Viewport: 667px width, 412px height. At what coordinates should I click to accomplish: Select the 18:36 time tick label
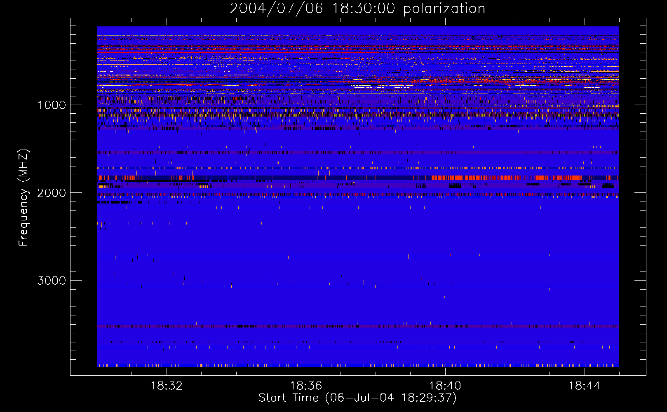(306, 386)
